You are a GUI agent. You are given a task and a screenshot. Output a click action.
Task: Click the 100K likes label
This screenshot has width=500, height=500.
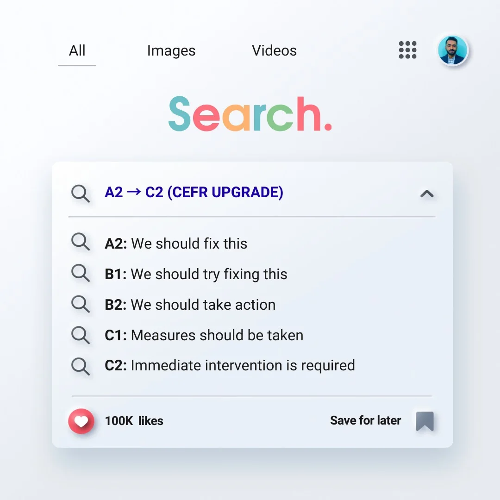(x=134, y=421)
